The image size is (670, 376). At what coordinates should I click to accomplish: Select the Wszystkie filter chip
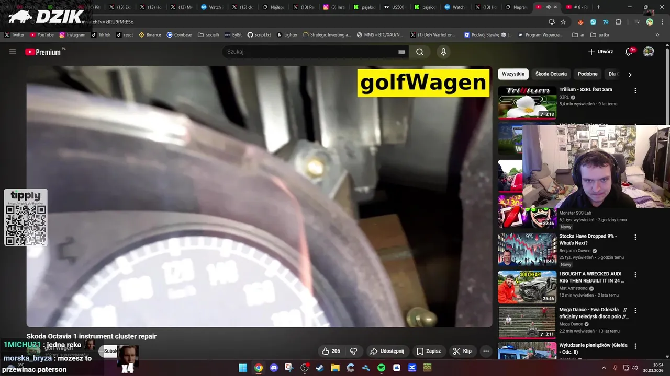click(513, 74)
